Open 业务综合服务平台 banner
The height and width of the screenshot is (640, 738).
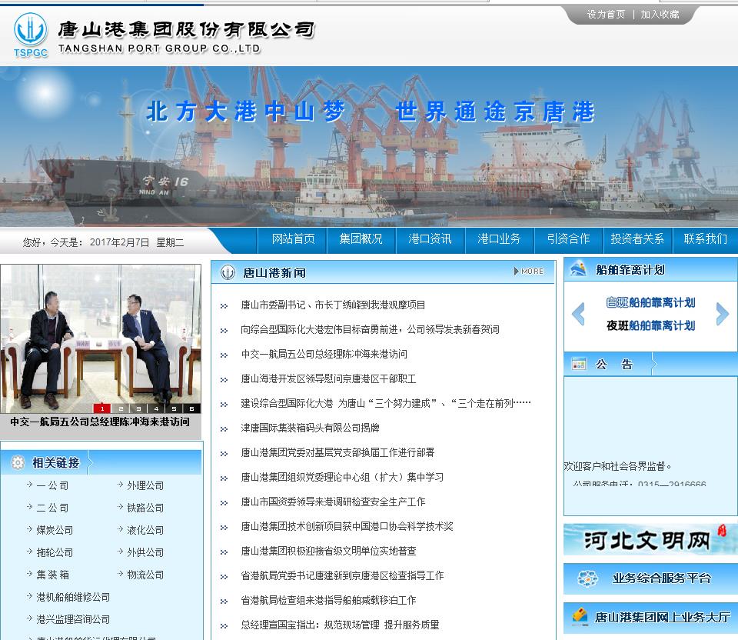(650, 578)
